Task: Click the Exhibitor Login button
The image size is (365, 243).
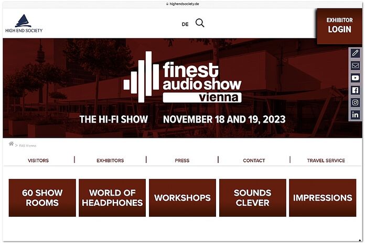Action: (339, 26)
